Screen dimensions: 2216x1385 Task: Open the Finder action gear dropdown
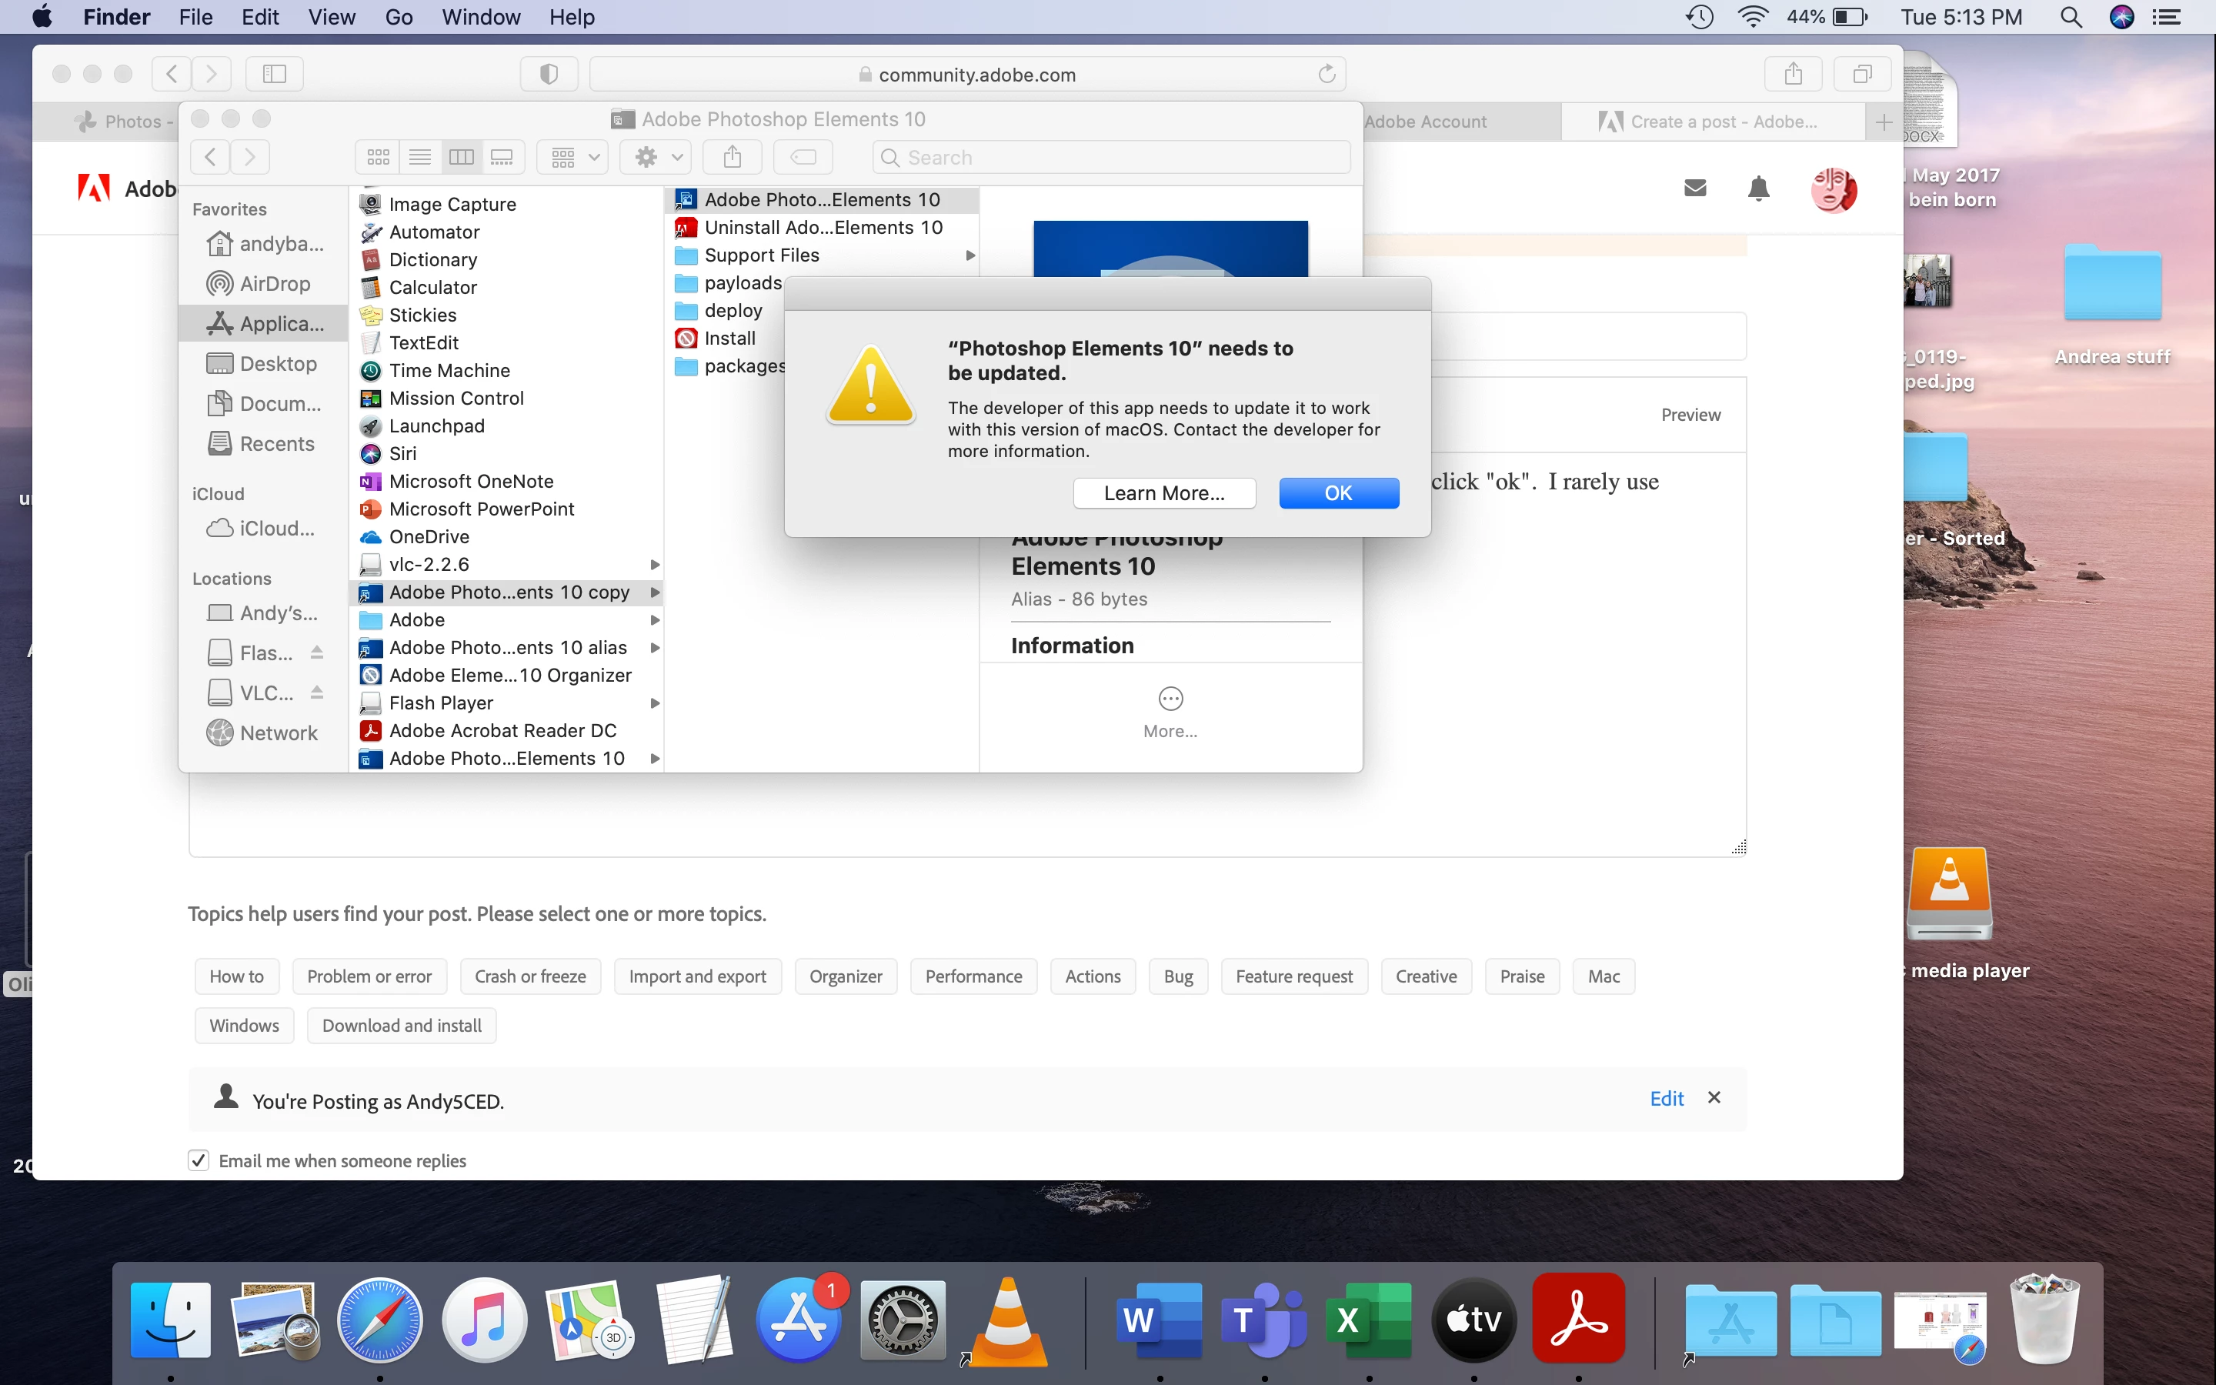(x=657, y=158)
